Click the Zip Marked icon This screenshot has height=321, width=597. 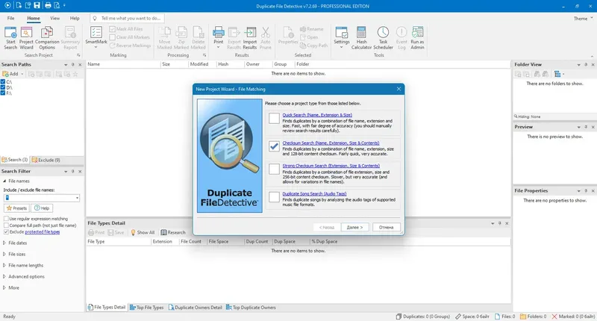[x=181, y=38]
